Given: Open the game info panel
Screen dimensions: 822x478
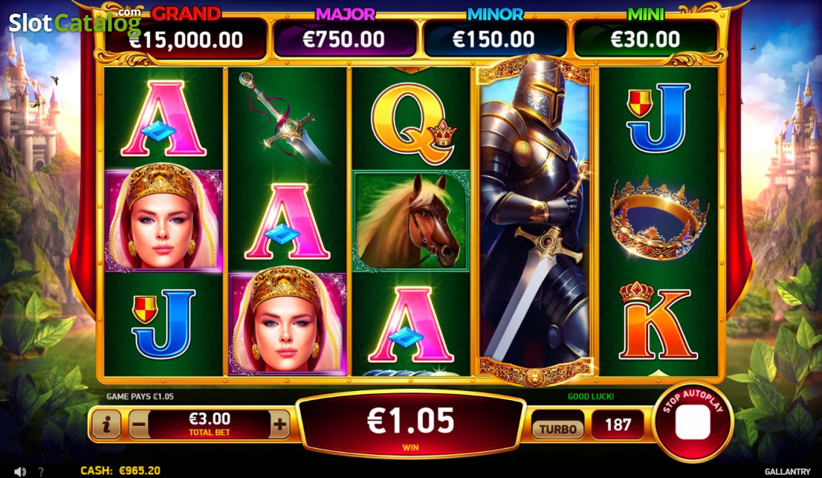Looking at the screenshot, I should (x=106, y=425).
